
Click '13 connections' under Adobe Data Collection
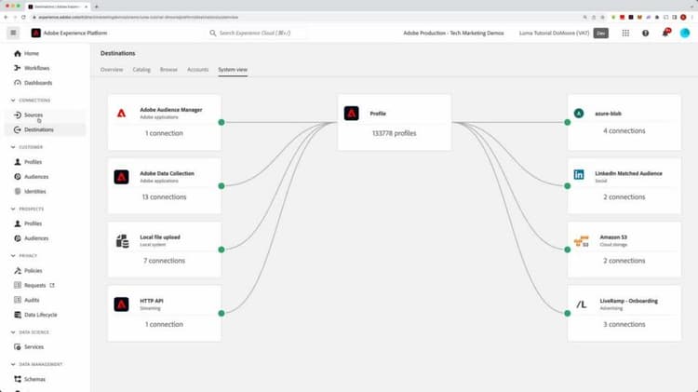164,196
